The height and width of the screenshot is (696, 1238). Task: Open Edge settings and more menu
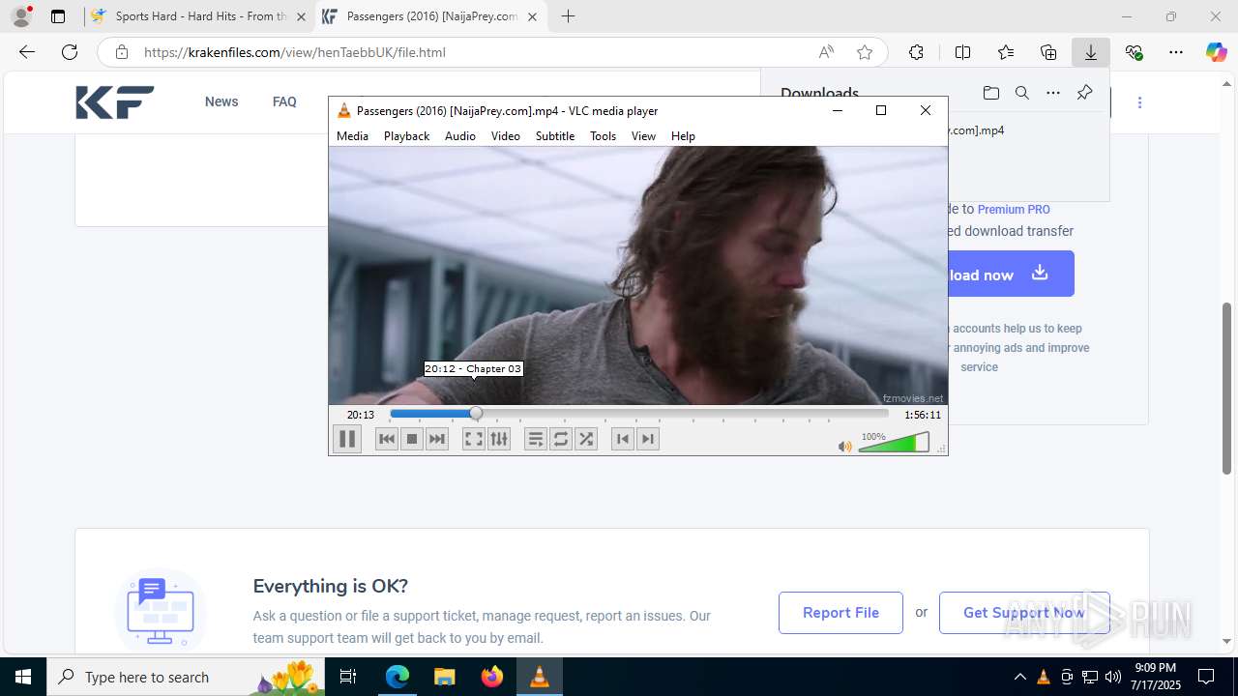(x=1176, y=52)
